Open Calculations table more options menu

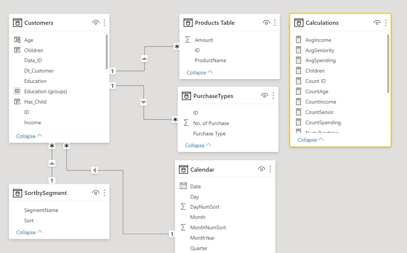(386, 23)
